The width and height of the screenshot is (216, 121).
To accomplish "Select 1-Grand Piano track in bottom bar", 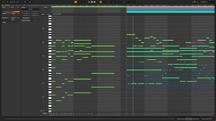I will (205, 119).
